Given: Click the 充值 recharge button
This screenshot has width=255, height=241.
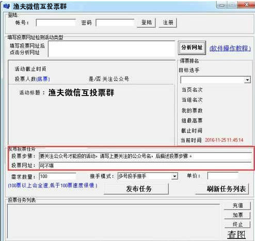Looking at the screenshot, I should pos(237,205).
